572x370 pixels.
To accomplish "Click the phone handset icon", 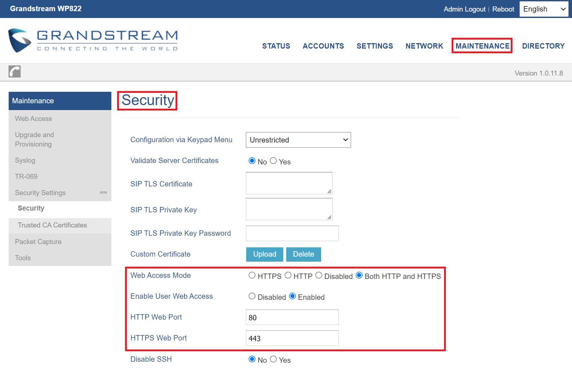I will [x=15, y=72].
